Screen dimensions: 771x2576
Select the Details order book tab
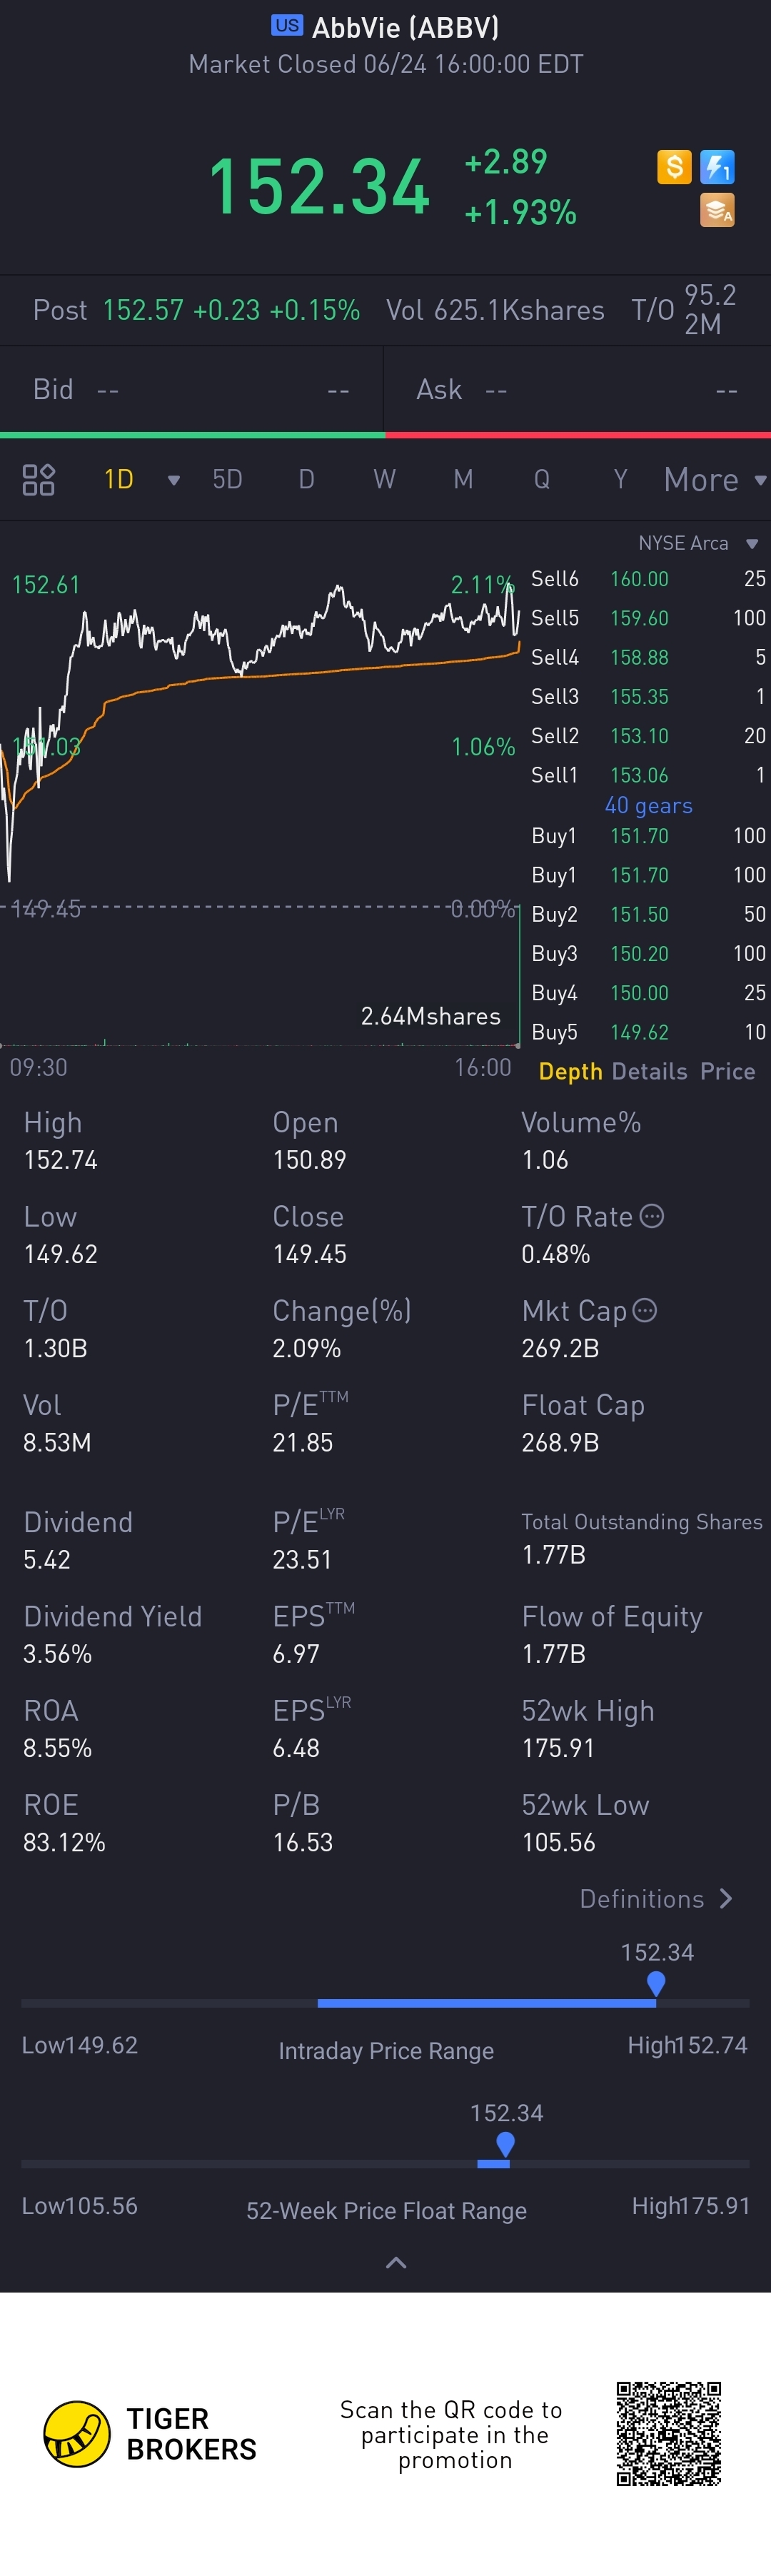pos(649,1071)
